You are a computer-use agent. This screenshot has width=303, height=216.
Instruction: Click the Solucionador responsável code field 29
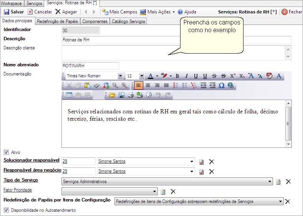[78, 161]
